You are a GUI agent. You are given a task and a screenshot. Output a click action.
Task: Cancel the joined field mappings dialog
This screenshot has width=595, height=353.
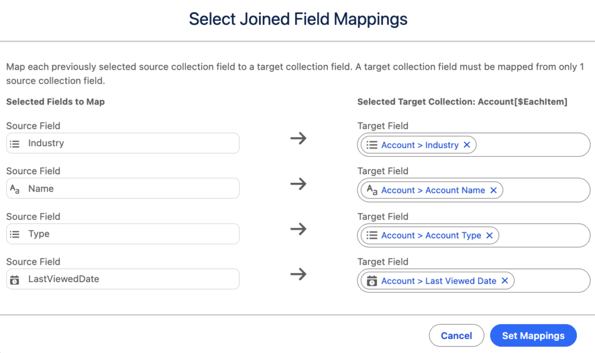pyautogui.click(x=457, y=336)
